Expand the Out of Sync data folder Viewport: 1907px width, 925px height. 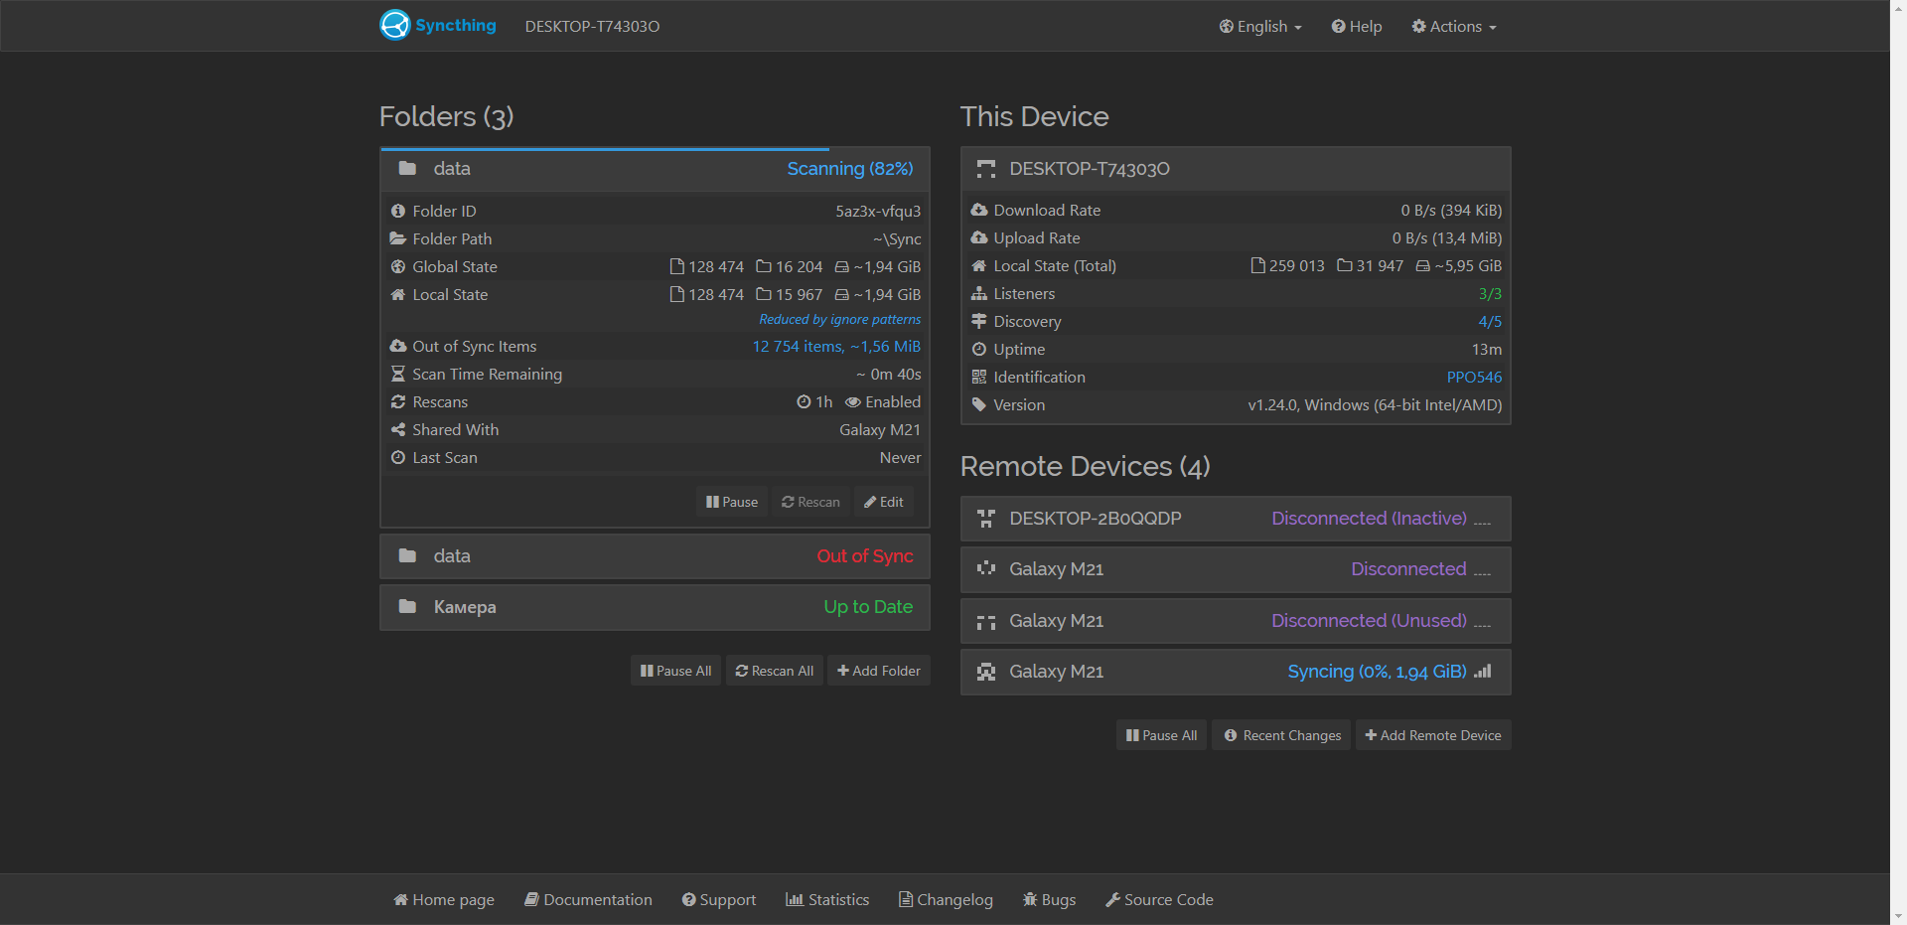[655, 556]
